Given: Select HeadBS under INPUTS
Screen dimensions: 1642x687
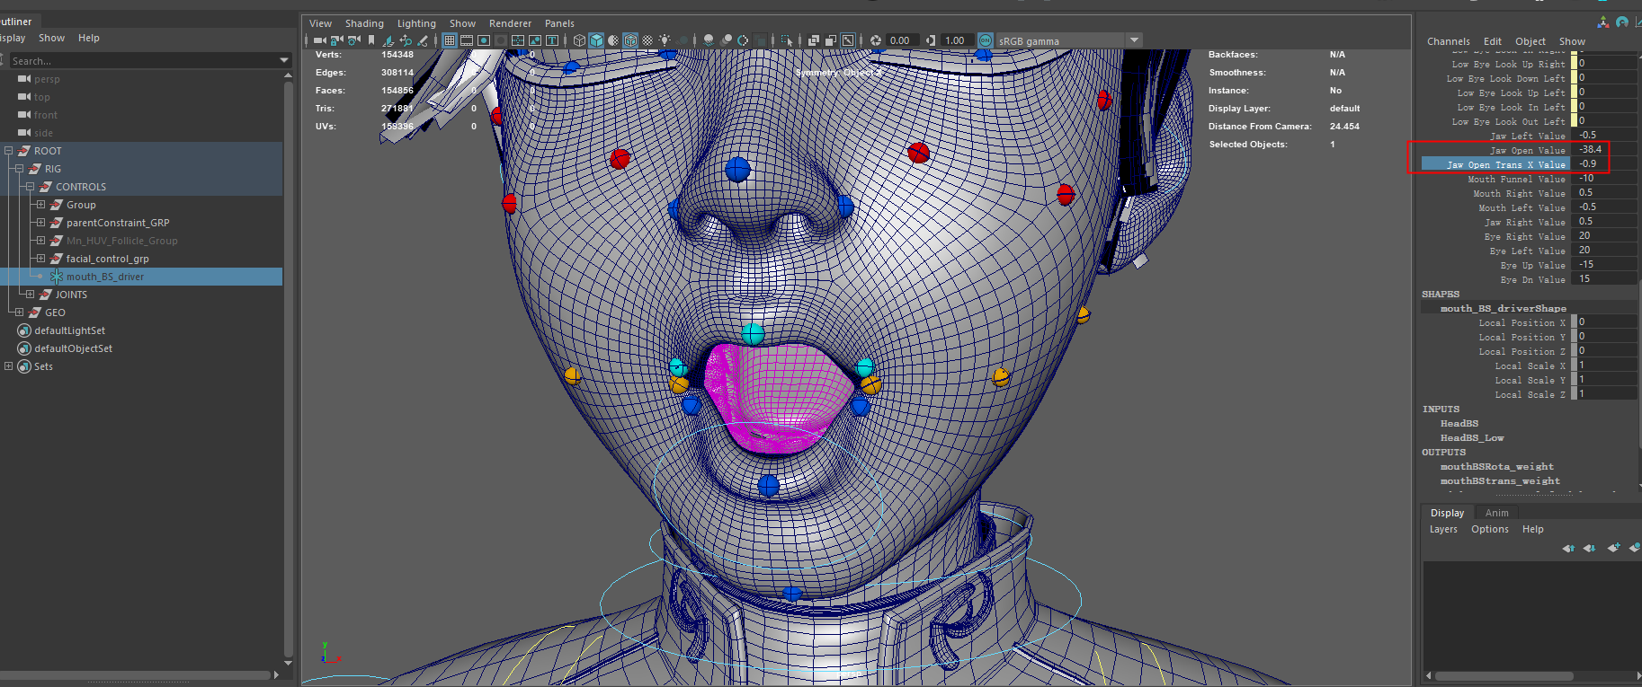Looking at the screenshot, I should point(1459,424).
